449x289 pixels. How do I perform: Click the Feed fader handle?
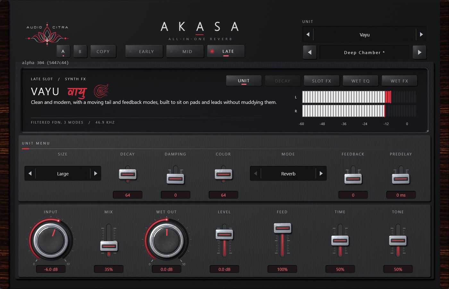pos(283,228)
